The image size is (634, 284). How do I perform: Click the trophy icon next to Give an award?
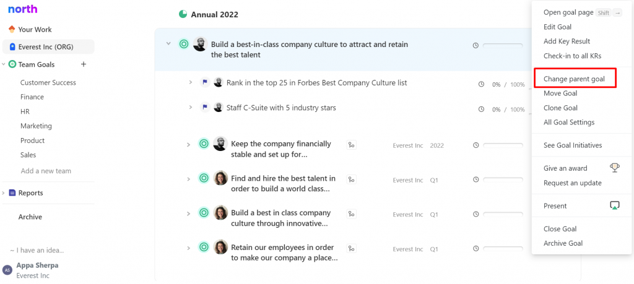(x=615, y=168)
